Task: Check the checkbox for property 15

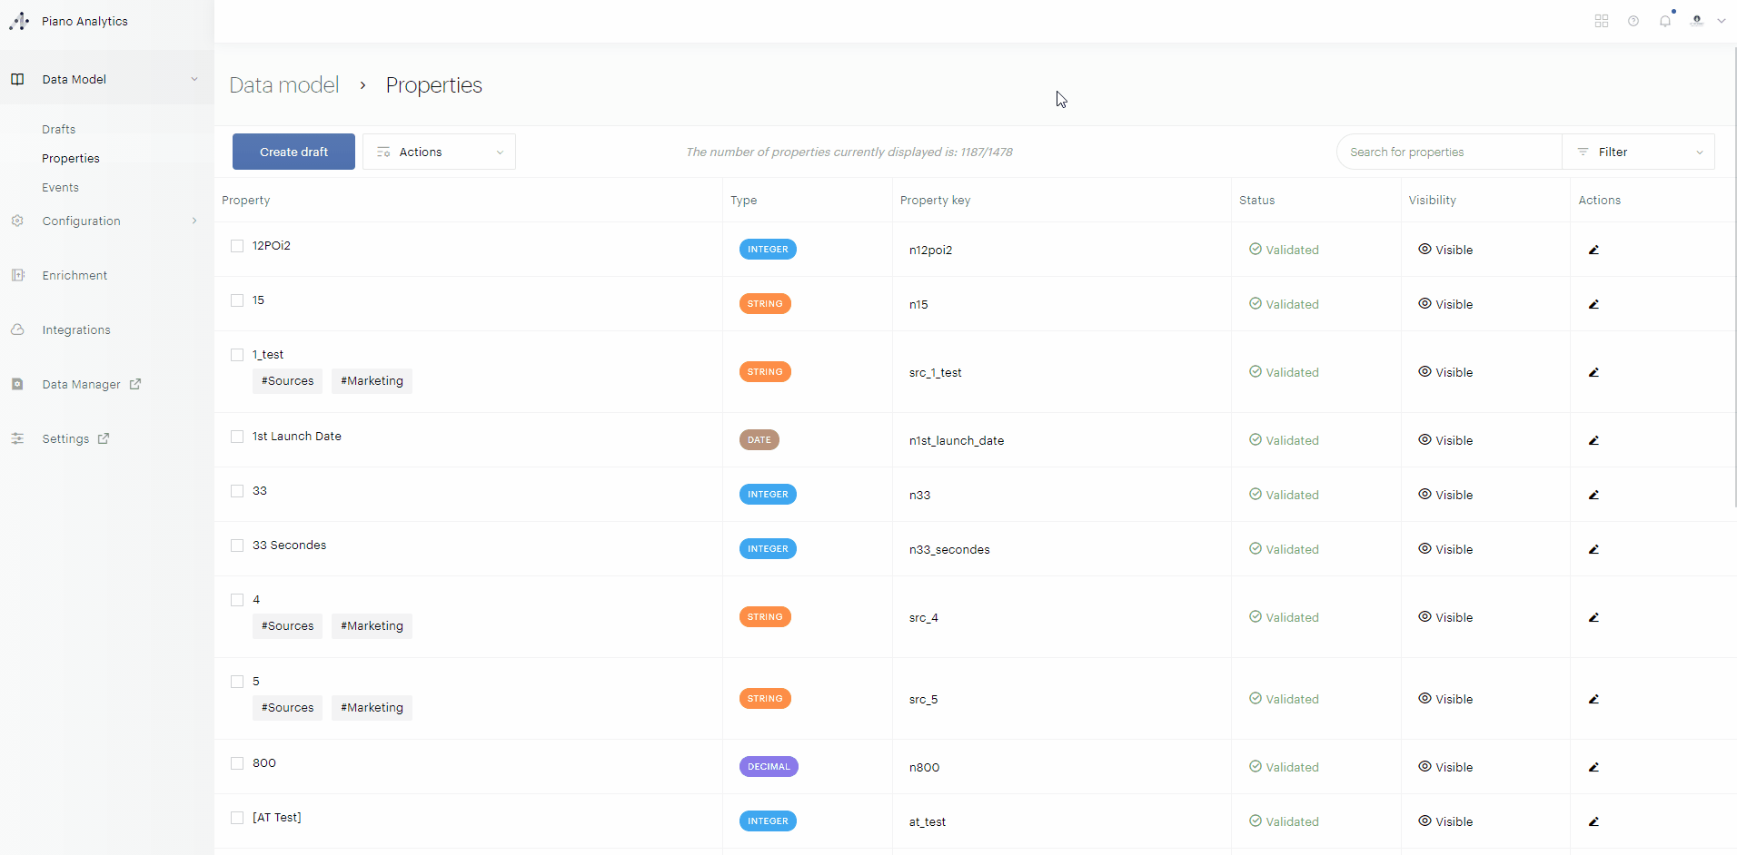Action: pyautogui.click(x=237, y=300)
